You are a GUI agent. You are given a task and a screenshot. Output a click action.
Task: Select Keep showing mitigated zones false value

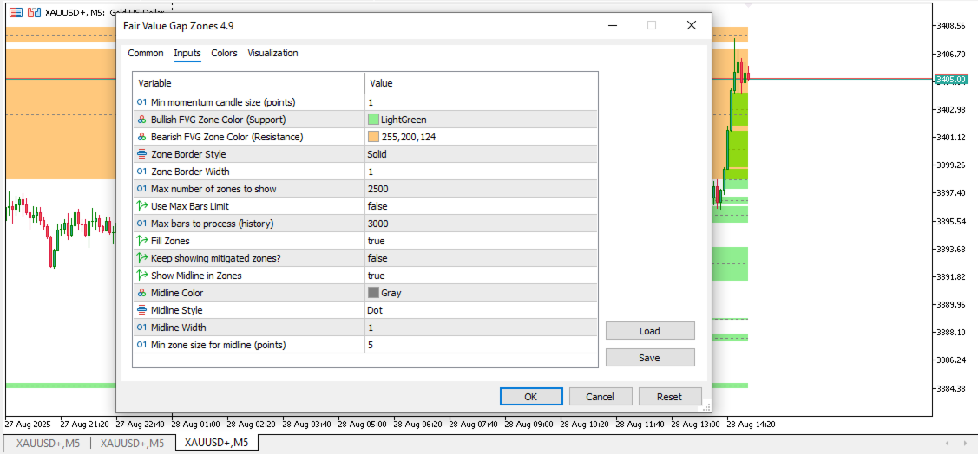(481, 258)
